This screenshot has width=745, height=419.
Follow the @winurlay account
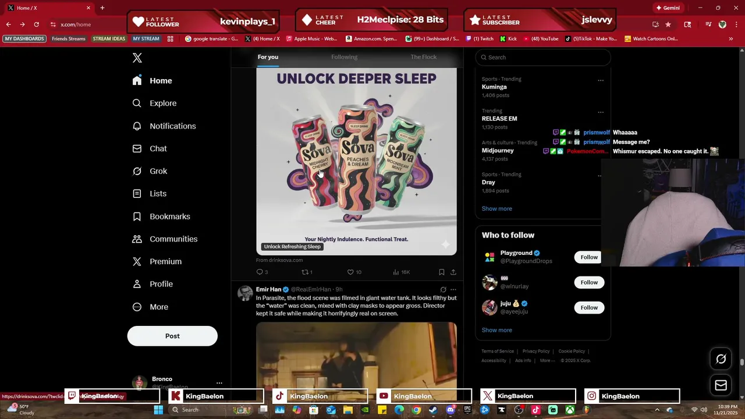(x=589, y=282)
